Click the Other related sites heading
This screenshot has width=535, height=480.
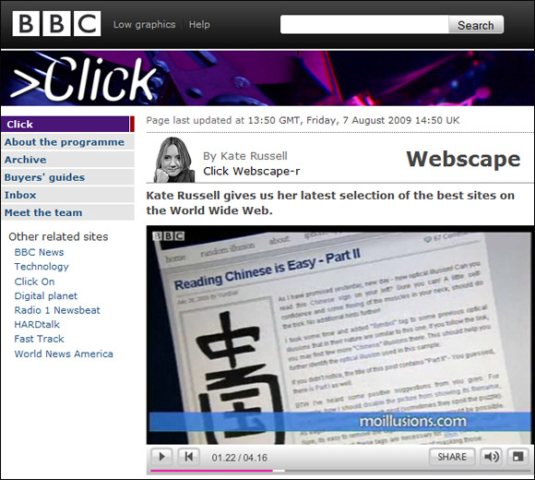58,236
